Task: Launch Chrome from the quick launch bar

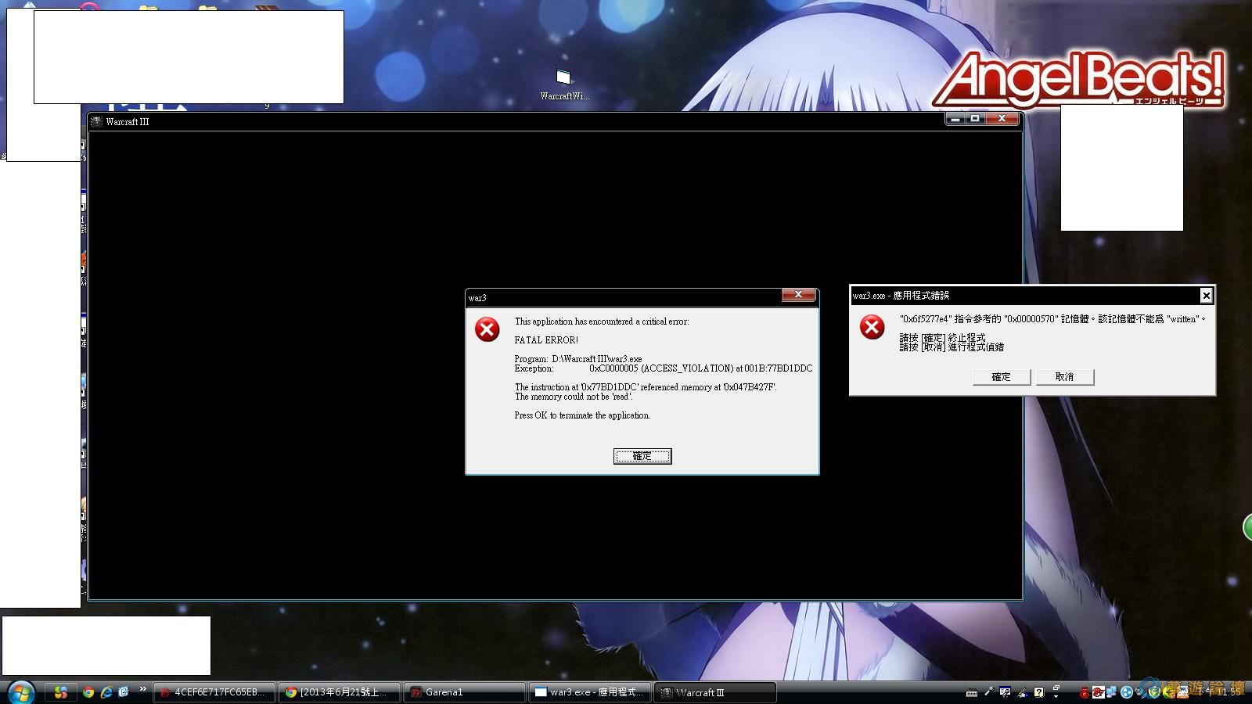Action: coord(88,692)
